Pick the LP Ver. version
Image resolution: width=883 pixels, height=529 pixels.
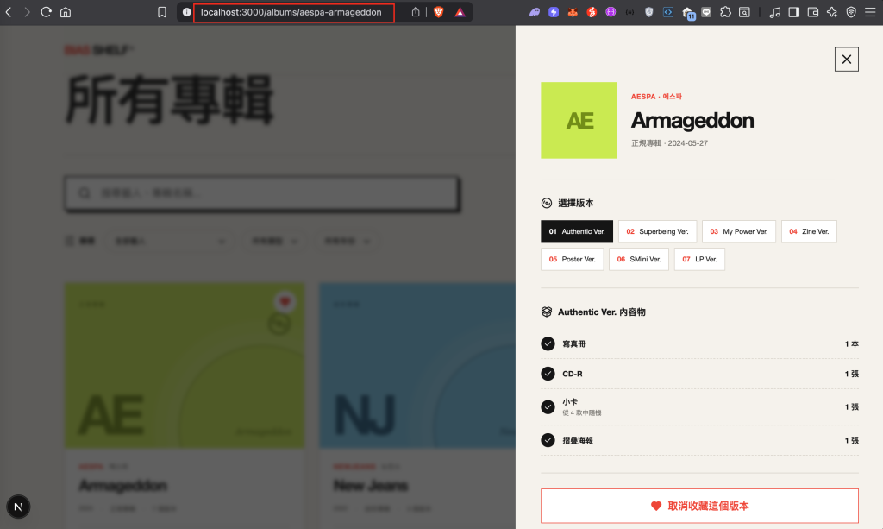pos(699,259)
